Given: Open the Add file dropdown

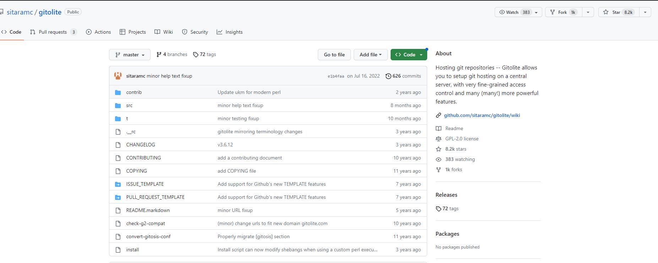Looking at the screenshot, I should pos(370,55).
